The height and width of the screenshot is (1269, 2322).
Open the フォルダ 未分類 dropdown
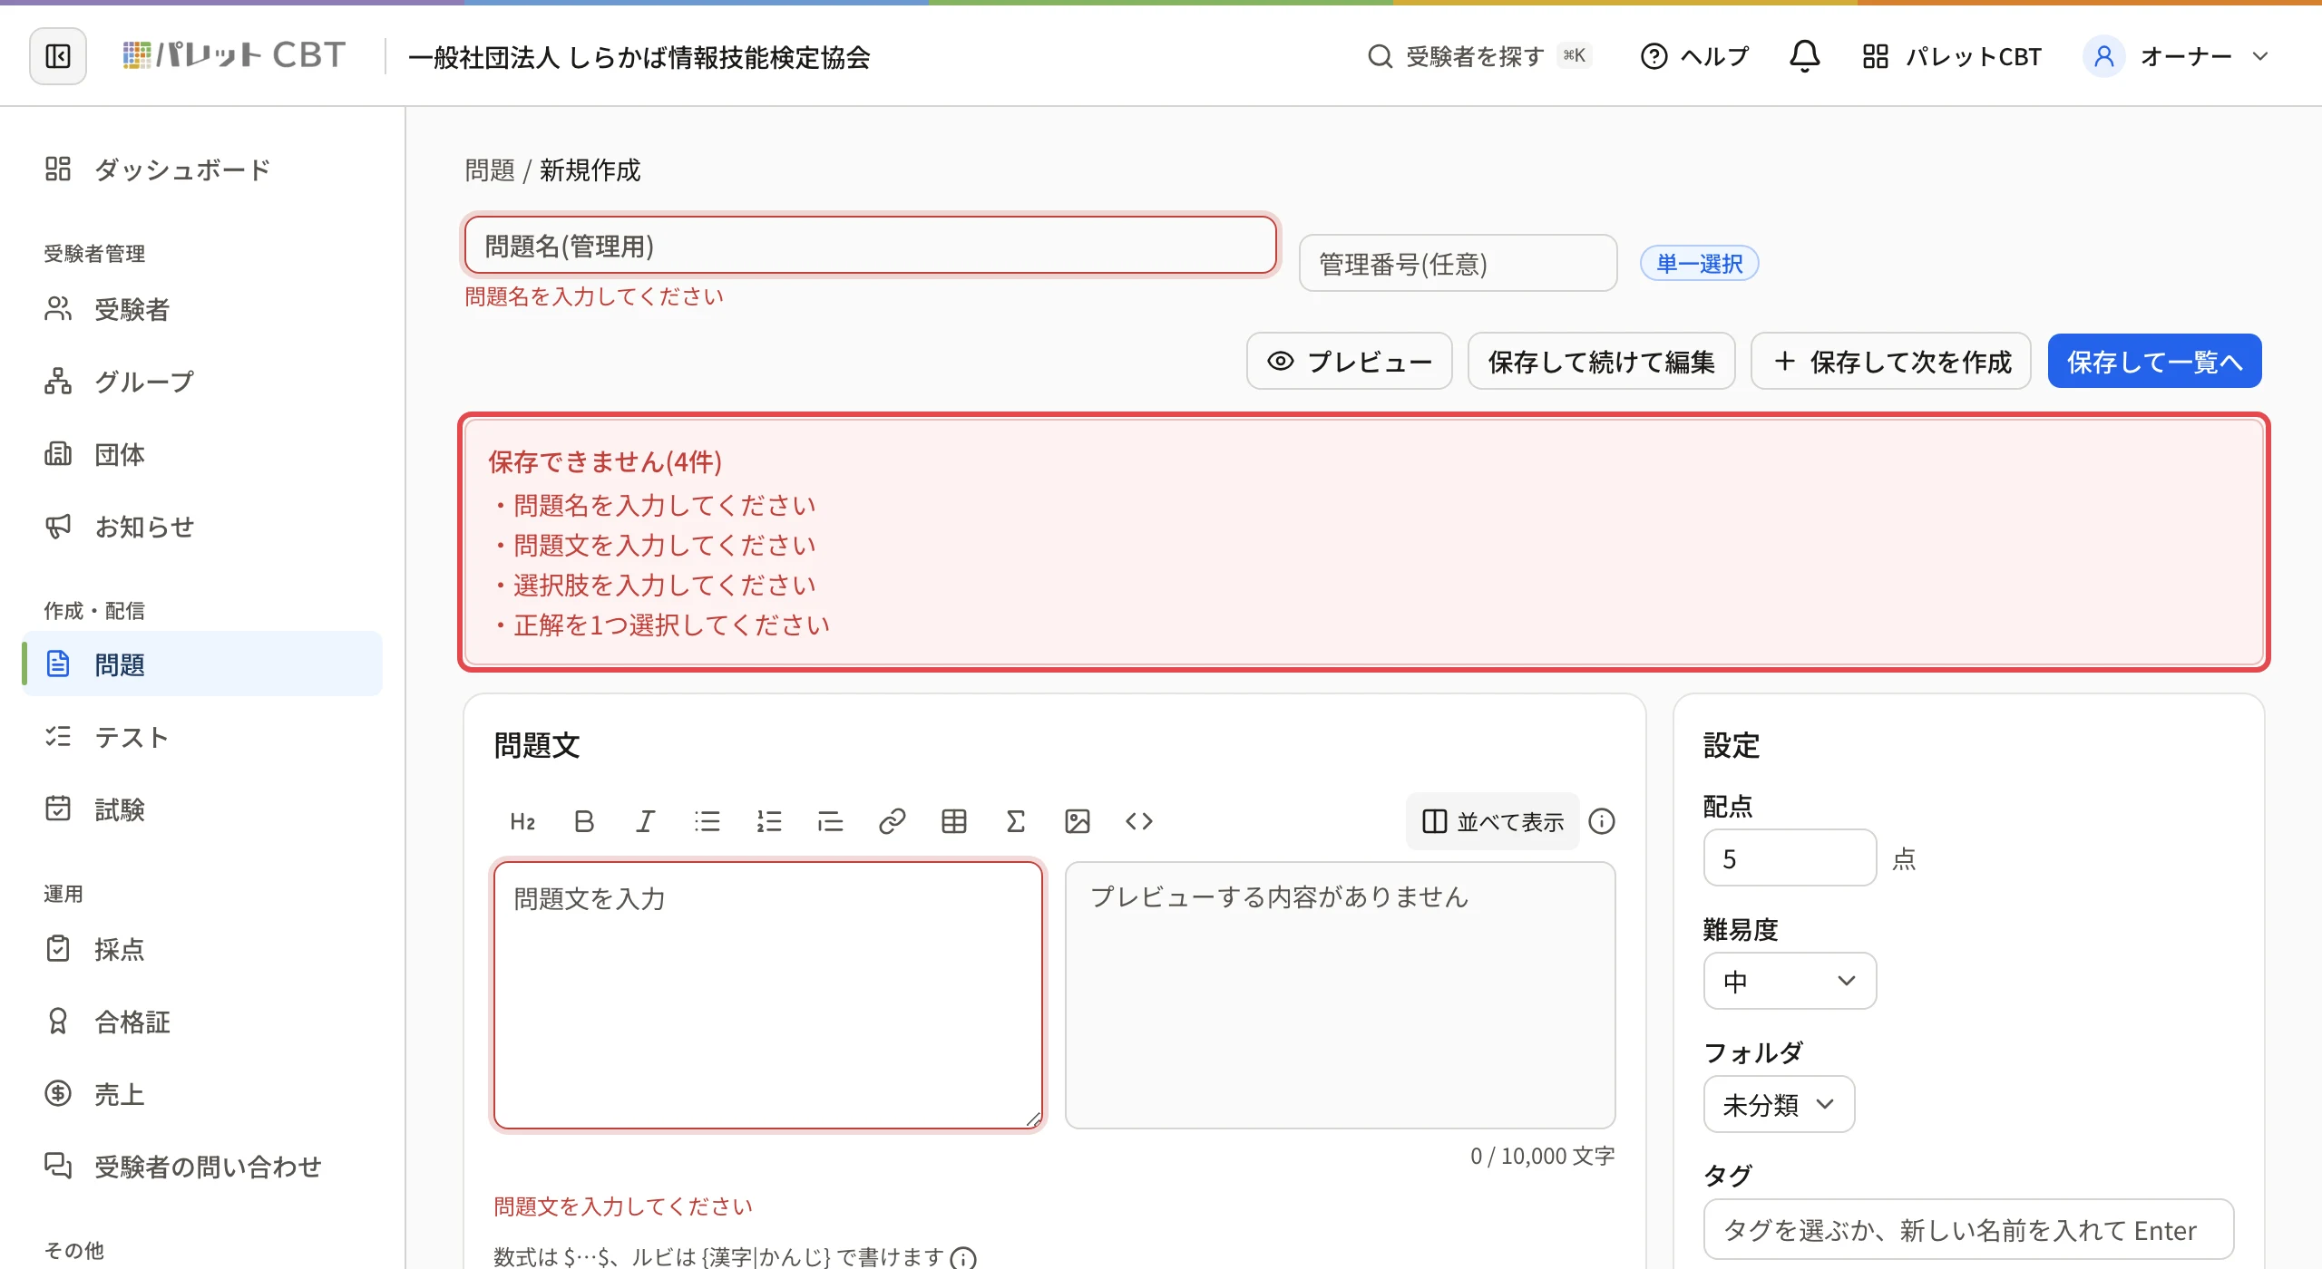(x=1779, y=1104)
